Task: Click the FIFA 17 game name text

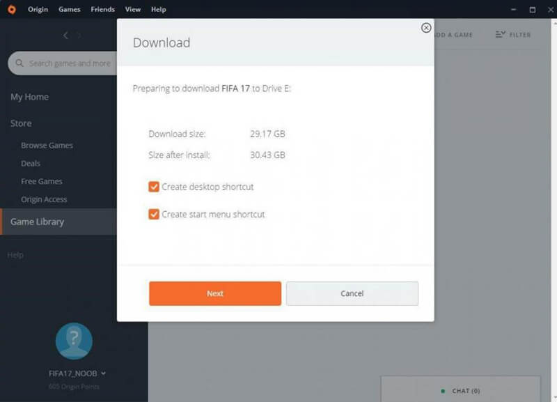Action: [235, 88]
